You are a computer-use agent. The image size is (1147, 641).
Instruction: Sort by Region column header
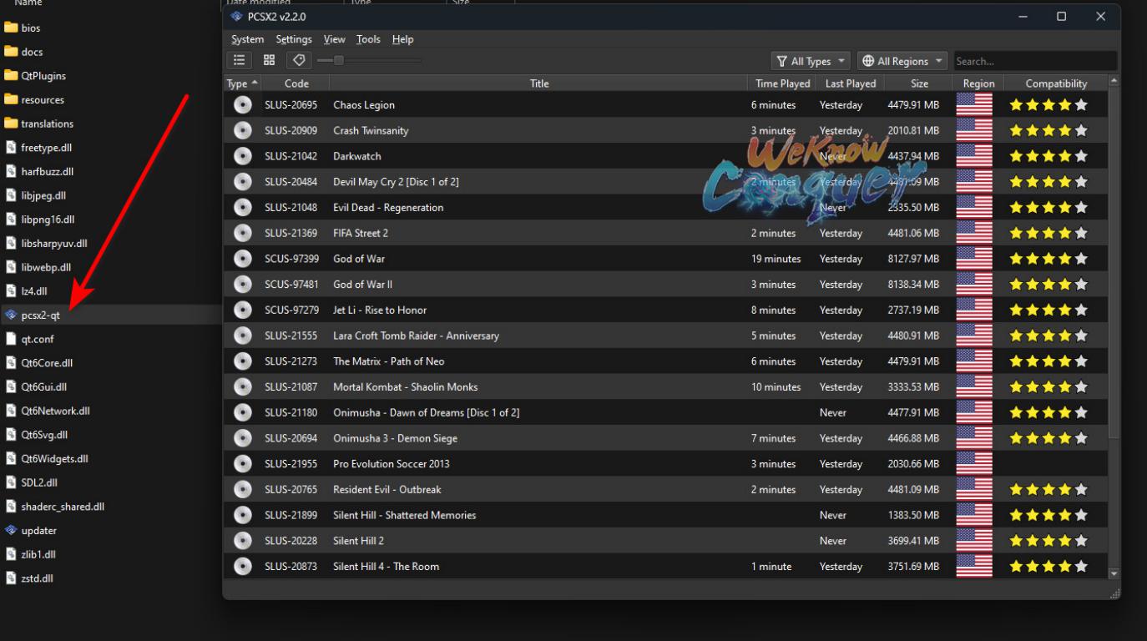[x=978, y=83]
